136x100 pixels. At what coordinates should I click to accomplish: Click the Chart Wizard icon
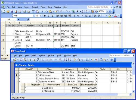(92, 11)
